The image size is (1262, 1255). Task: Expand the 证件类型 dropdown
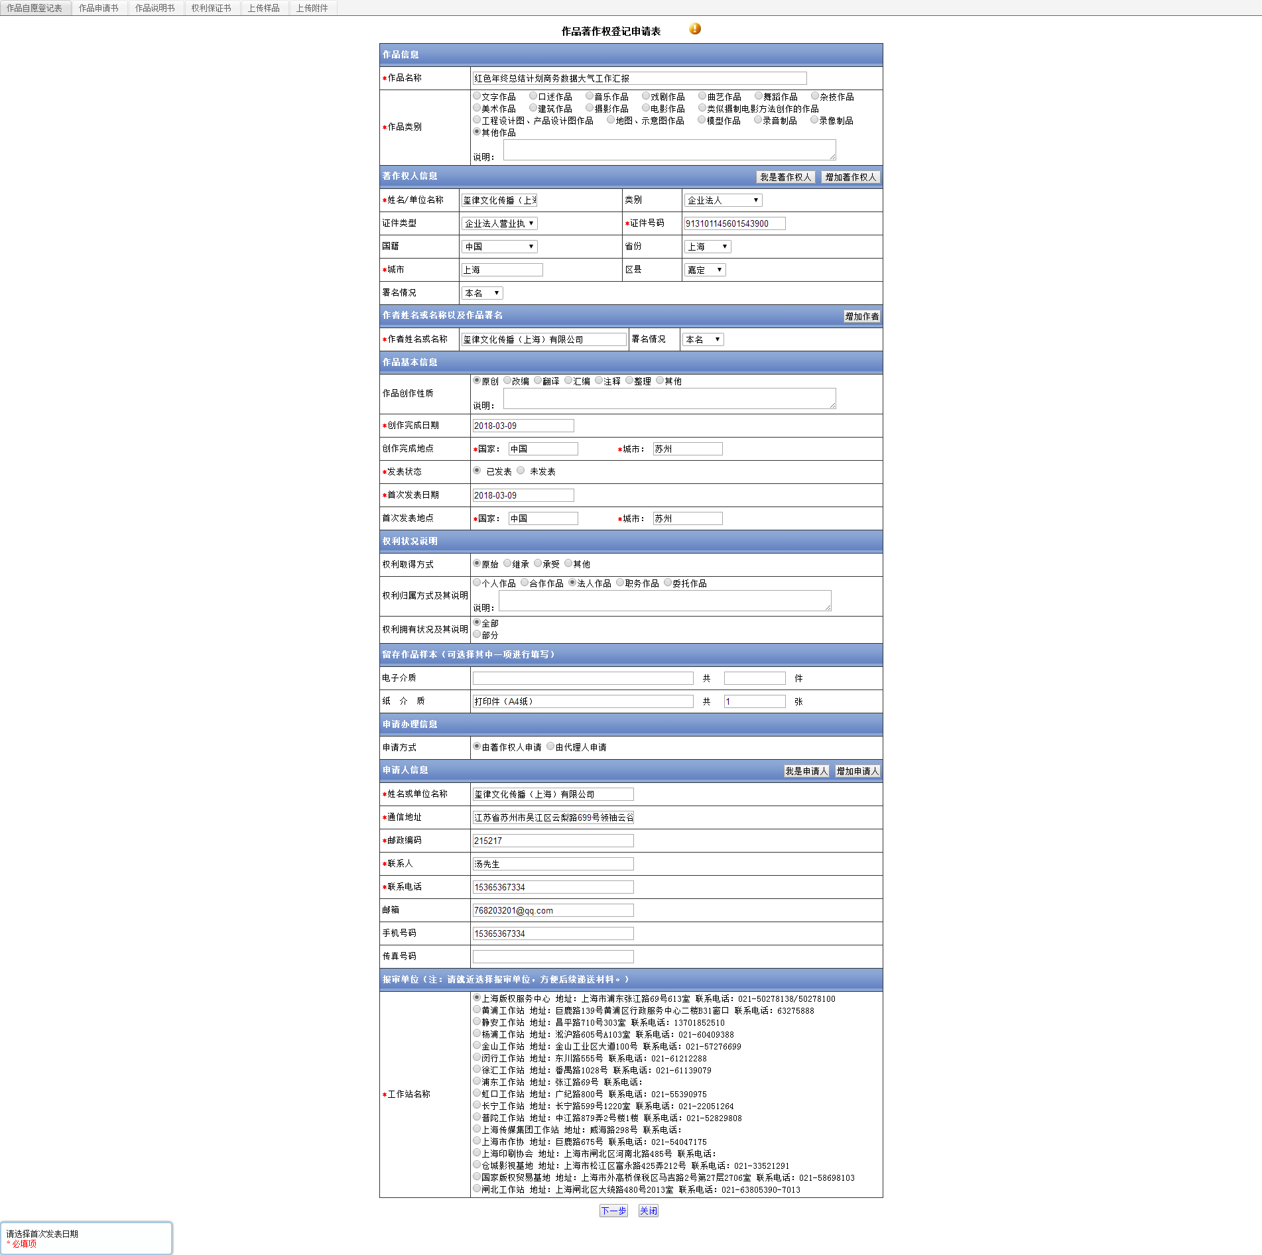coord(499,223)
